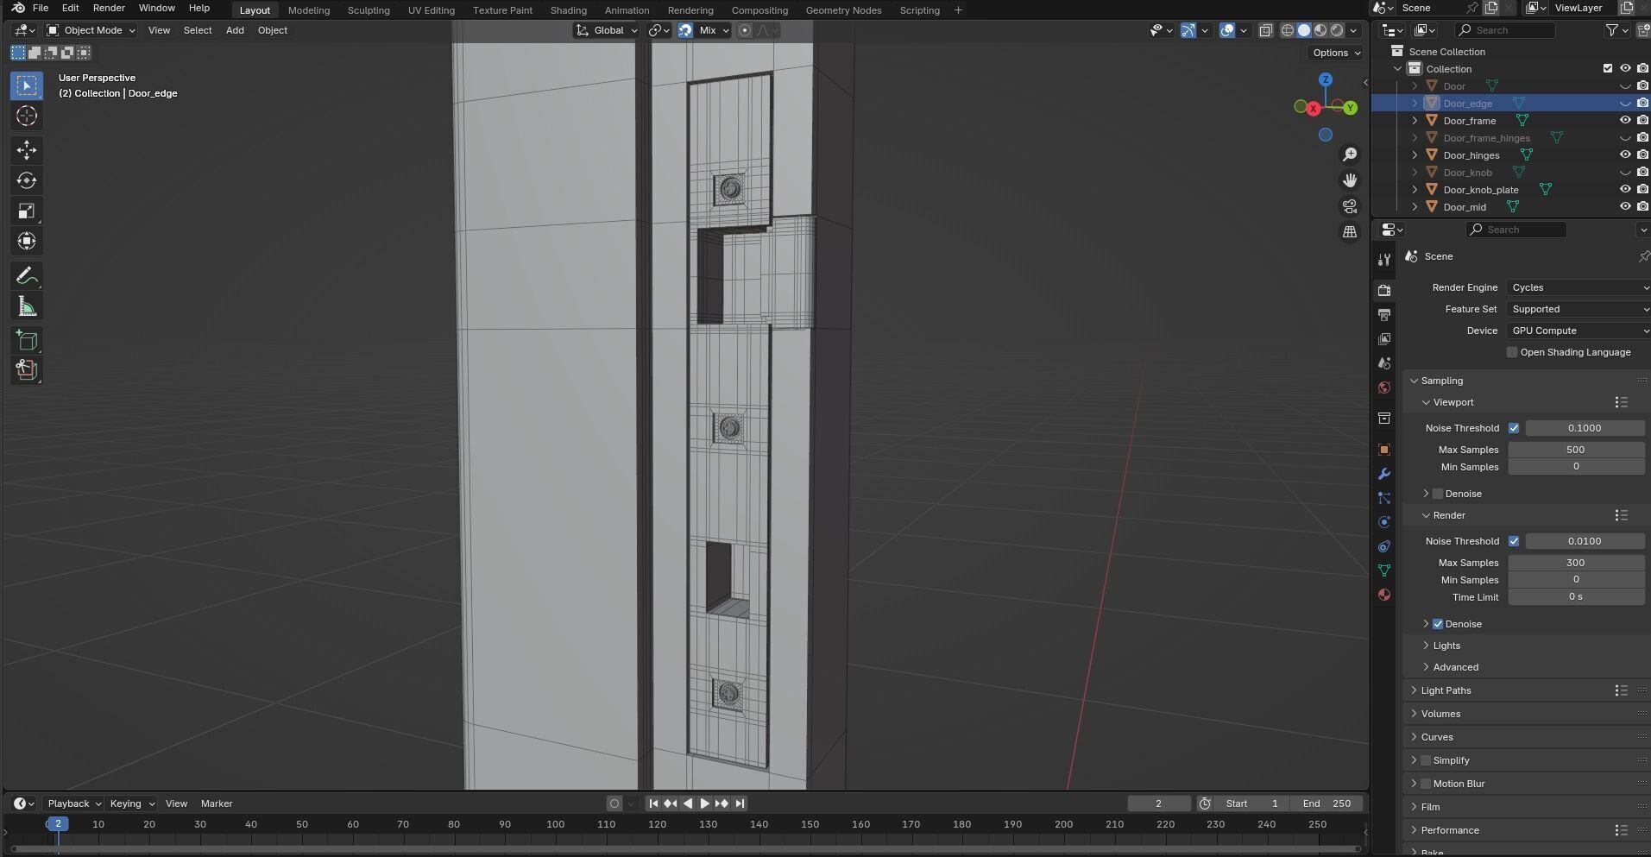Click render Max Samples field 300
1651x857 pixels.
click(x=1576, y=563)
